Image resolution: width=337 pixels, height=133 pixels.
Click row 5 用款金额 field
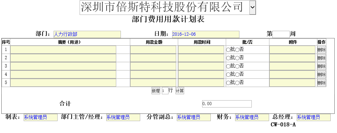[x=153, y=83]
